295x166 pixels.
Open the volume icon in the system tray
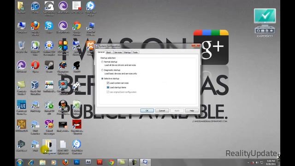click(257, 163)
